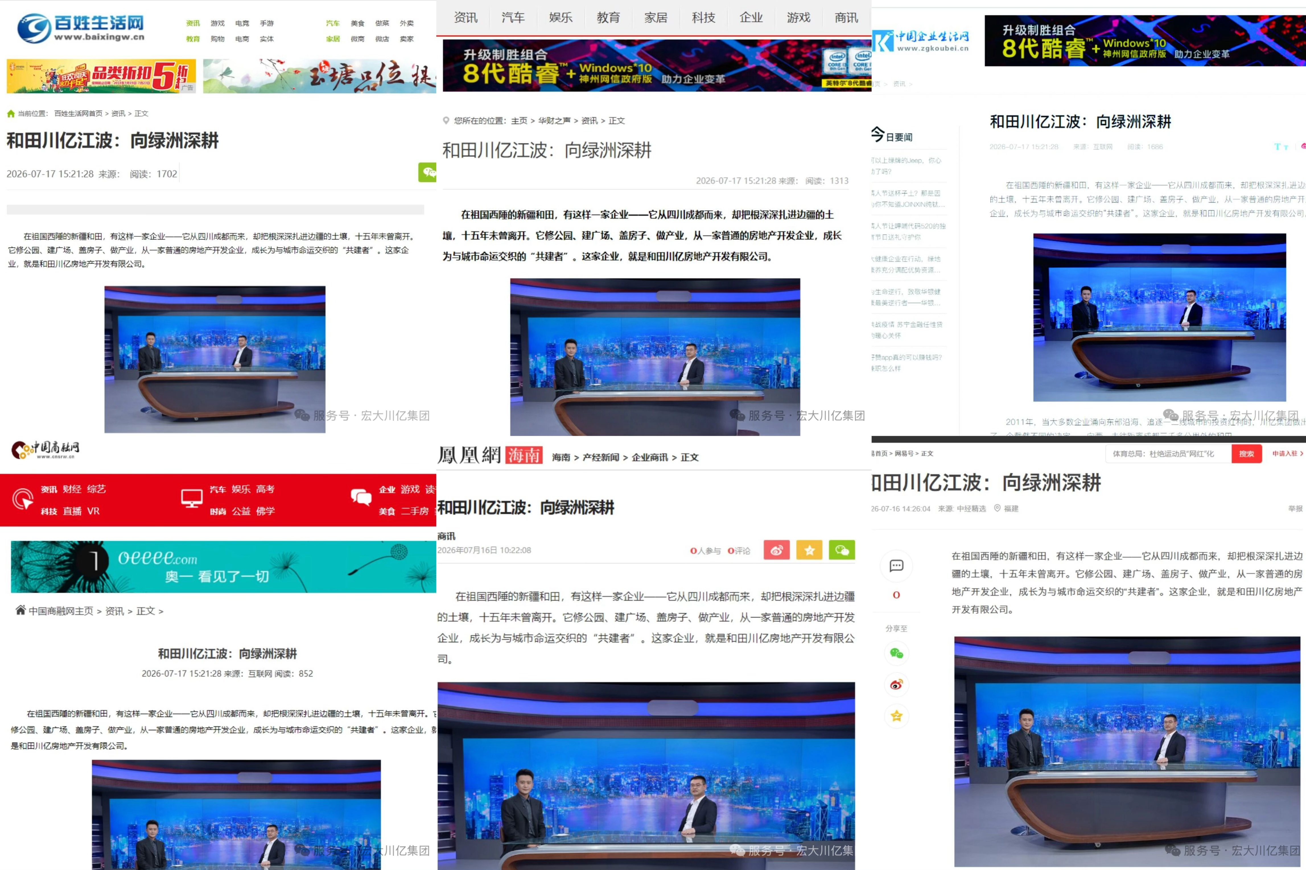Click 举报 link on 网易 article
The height and width of the screenshot is (870, 1306).
[x=1295, y=508]
